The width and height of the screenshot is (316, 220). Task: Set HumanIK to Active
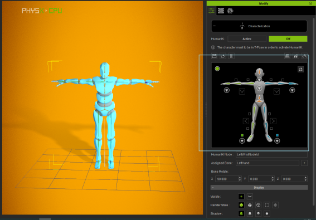click(247, 39)
